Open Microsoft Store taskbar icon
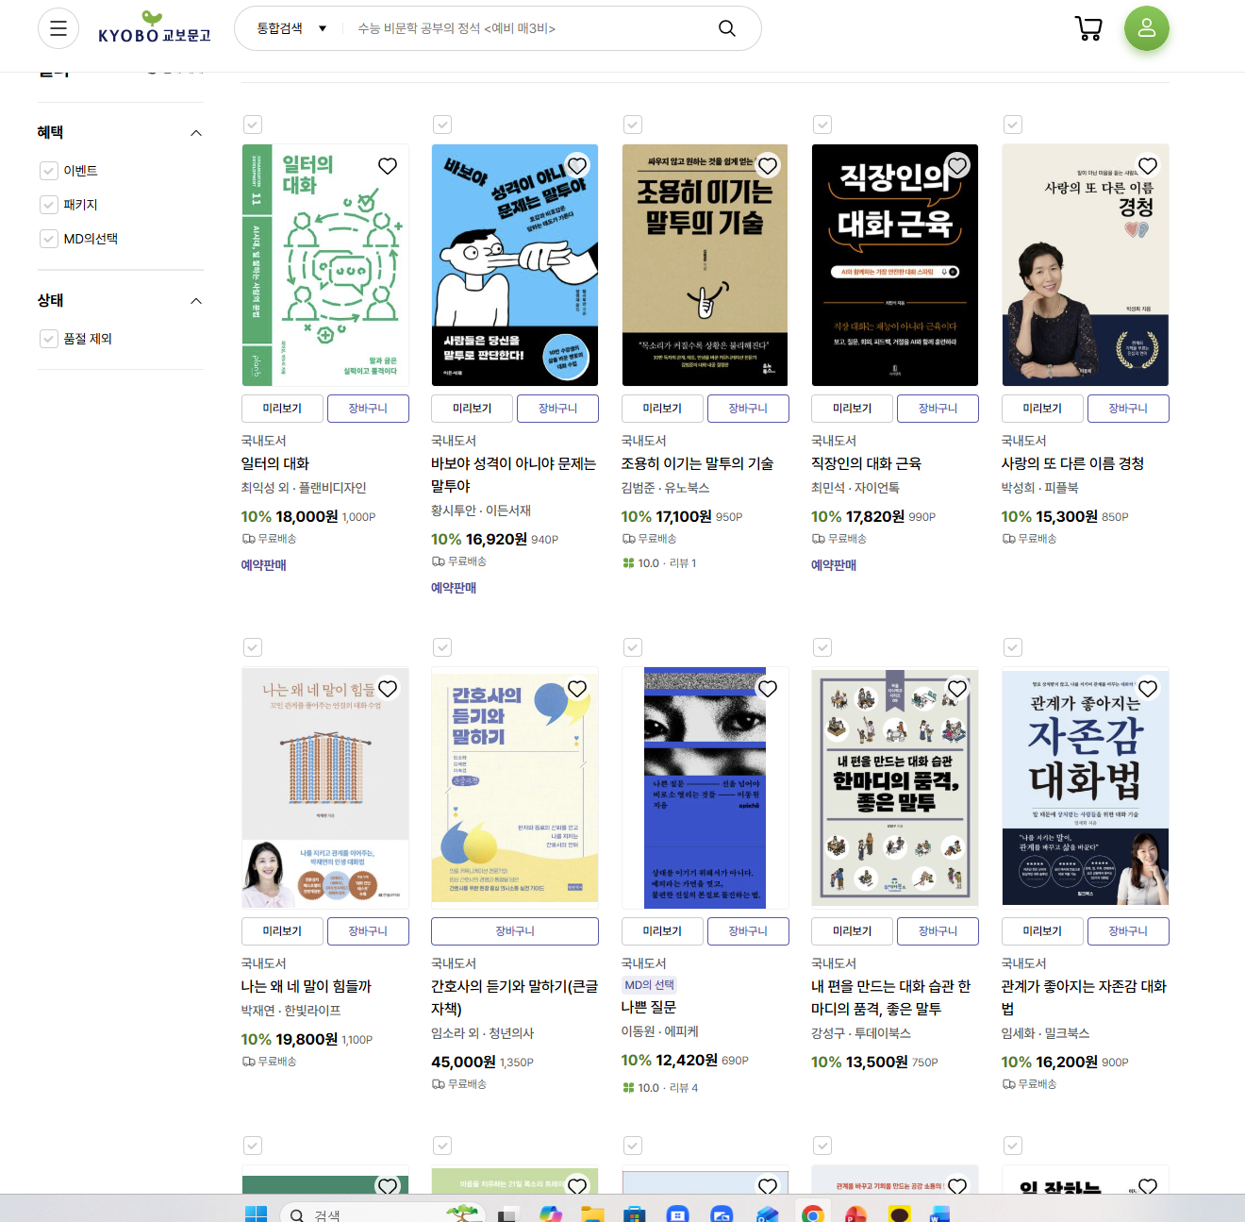1245x1222 pixels. [x=635, y=1214]
